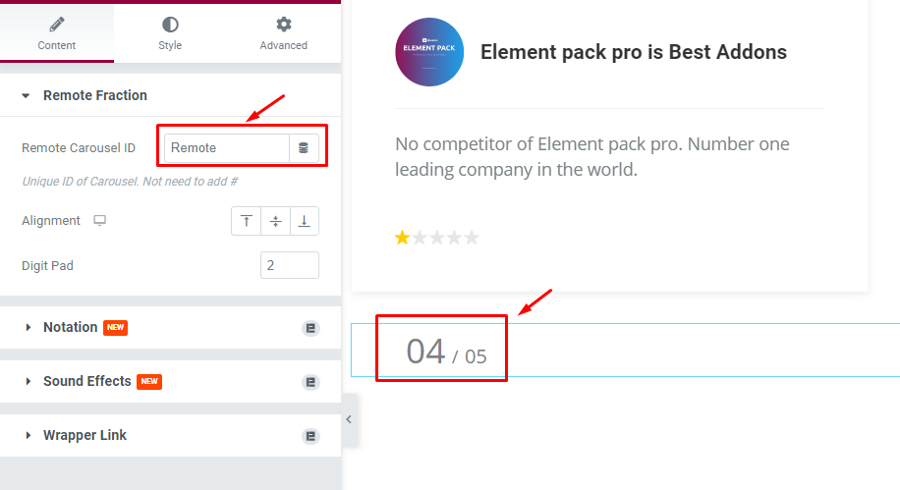This screenshot has height=490, width=900.
Task: Click the Element Pack round logo thumbnail
Action: [429, 52]
